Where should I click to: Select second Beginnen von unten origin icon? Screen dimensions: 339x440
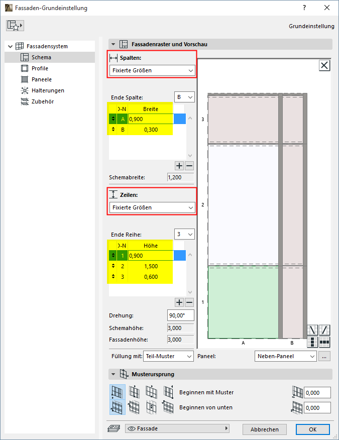134,407
